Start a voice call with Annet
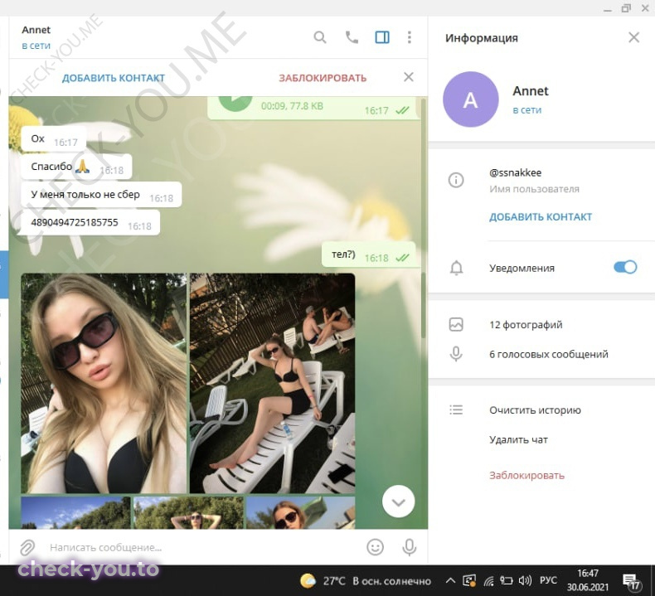The image size is (655, 596). (352, 37)
